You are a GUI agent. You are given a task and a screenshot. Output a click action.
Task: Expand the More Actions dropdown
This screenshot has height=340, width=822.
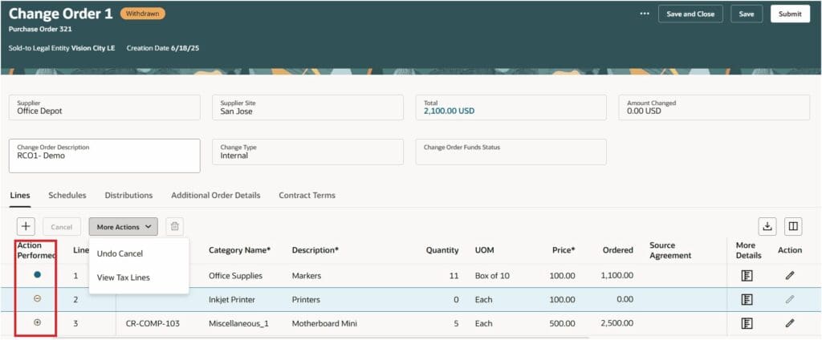[124, 227]
